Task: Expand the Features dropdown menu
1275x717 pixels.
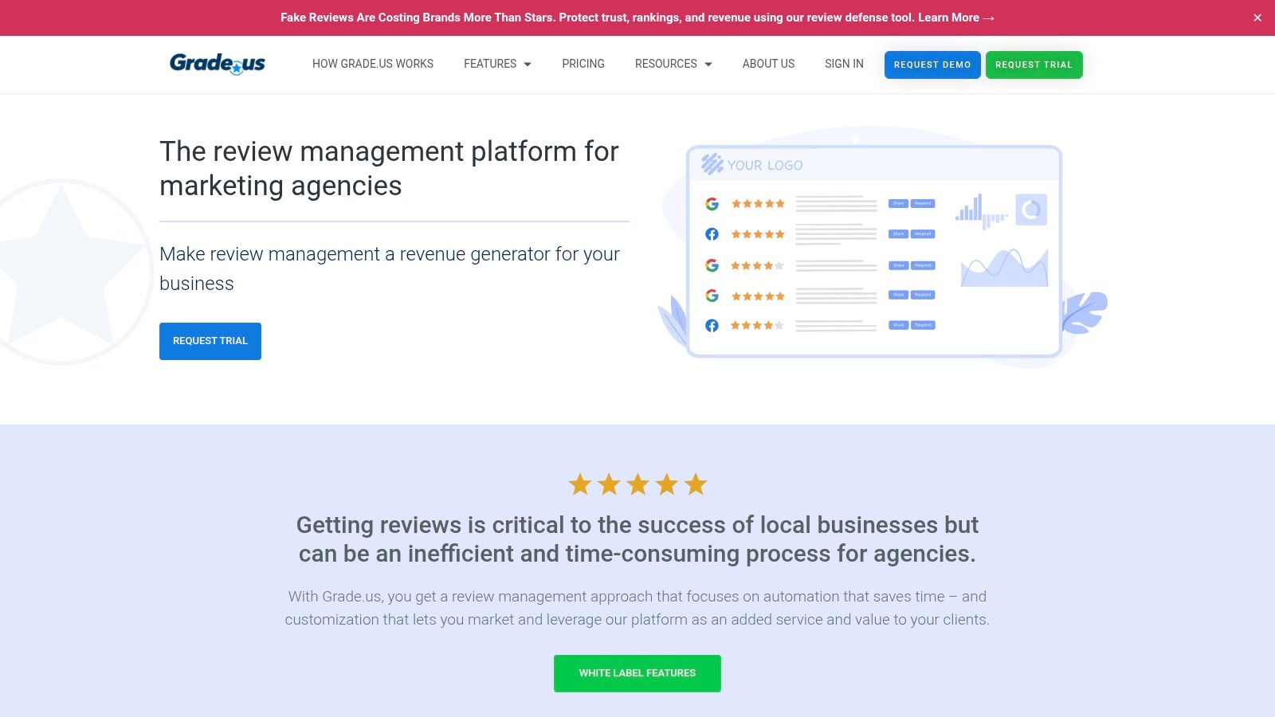Action: pyautogui.click(x=497, y=64)
